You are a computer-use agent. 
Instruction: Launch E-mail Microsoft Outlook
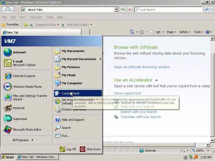(x=27, y=63)
